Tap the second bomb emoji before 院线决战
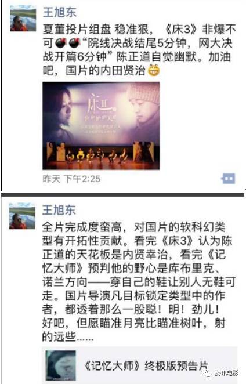 pos(74,43)
